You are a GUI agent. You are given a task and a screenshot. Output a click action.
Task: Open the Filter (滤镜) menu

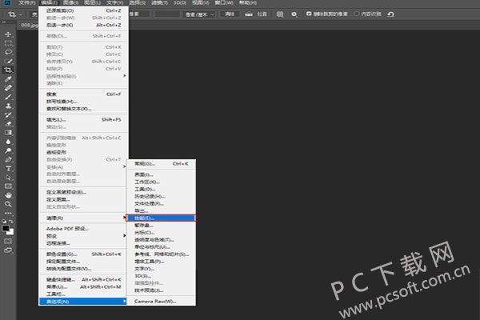(159, 2)
